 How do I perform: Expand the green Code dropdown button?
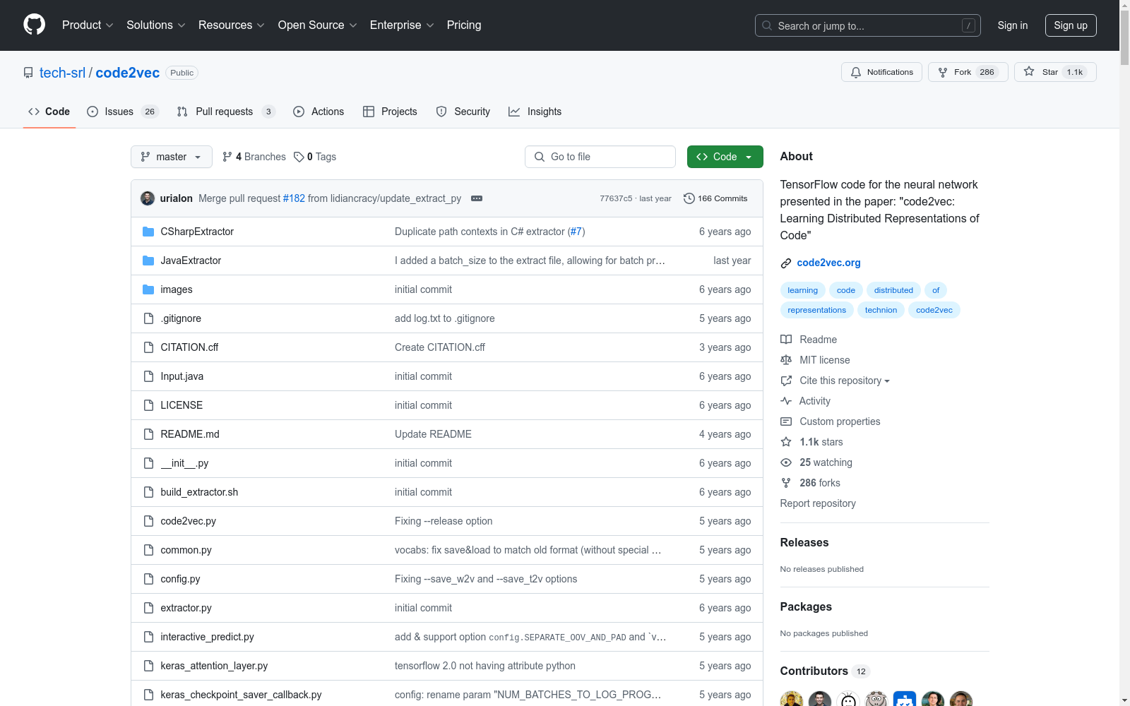point(725,157)
